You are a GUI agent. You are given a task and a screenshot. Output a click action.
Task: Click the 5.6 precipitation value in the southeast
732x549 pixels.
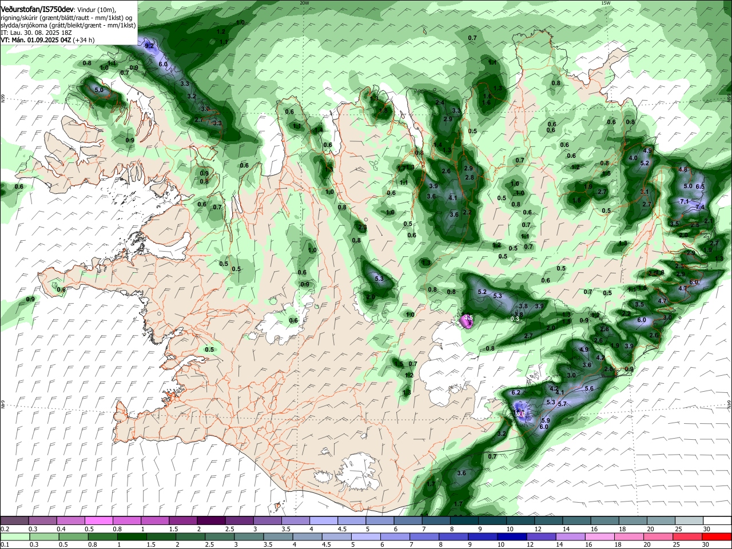tap(590, 388)
